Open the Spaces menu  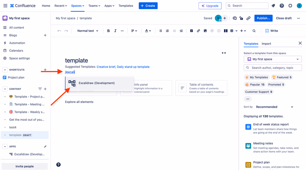click(78, 6)
